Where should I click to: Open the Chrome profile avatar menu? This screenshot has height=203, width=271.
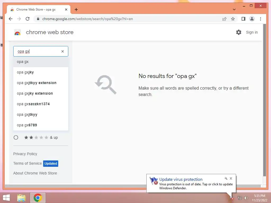pyautogui.click(x=252, y=19)
